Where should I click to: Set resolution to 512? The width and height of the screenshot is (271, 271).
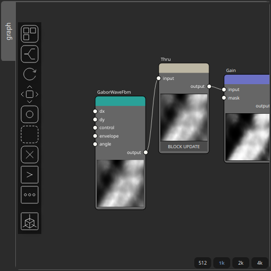click(203, 263)
